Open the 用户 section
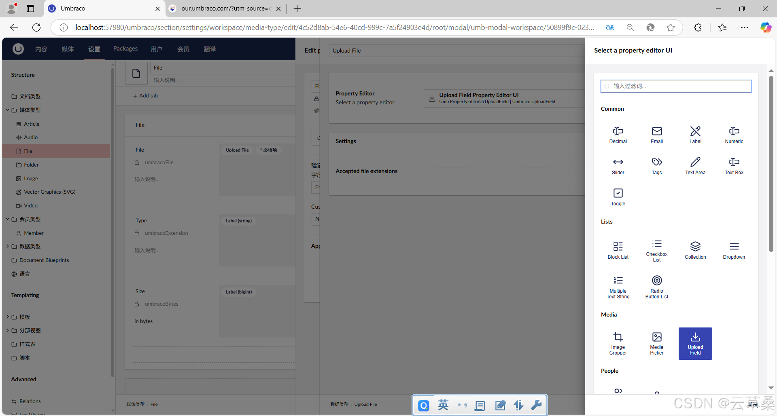 [157, 49]
